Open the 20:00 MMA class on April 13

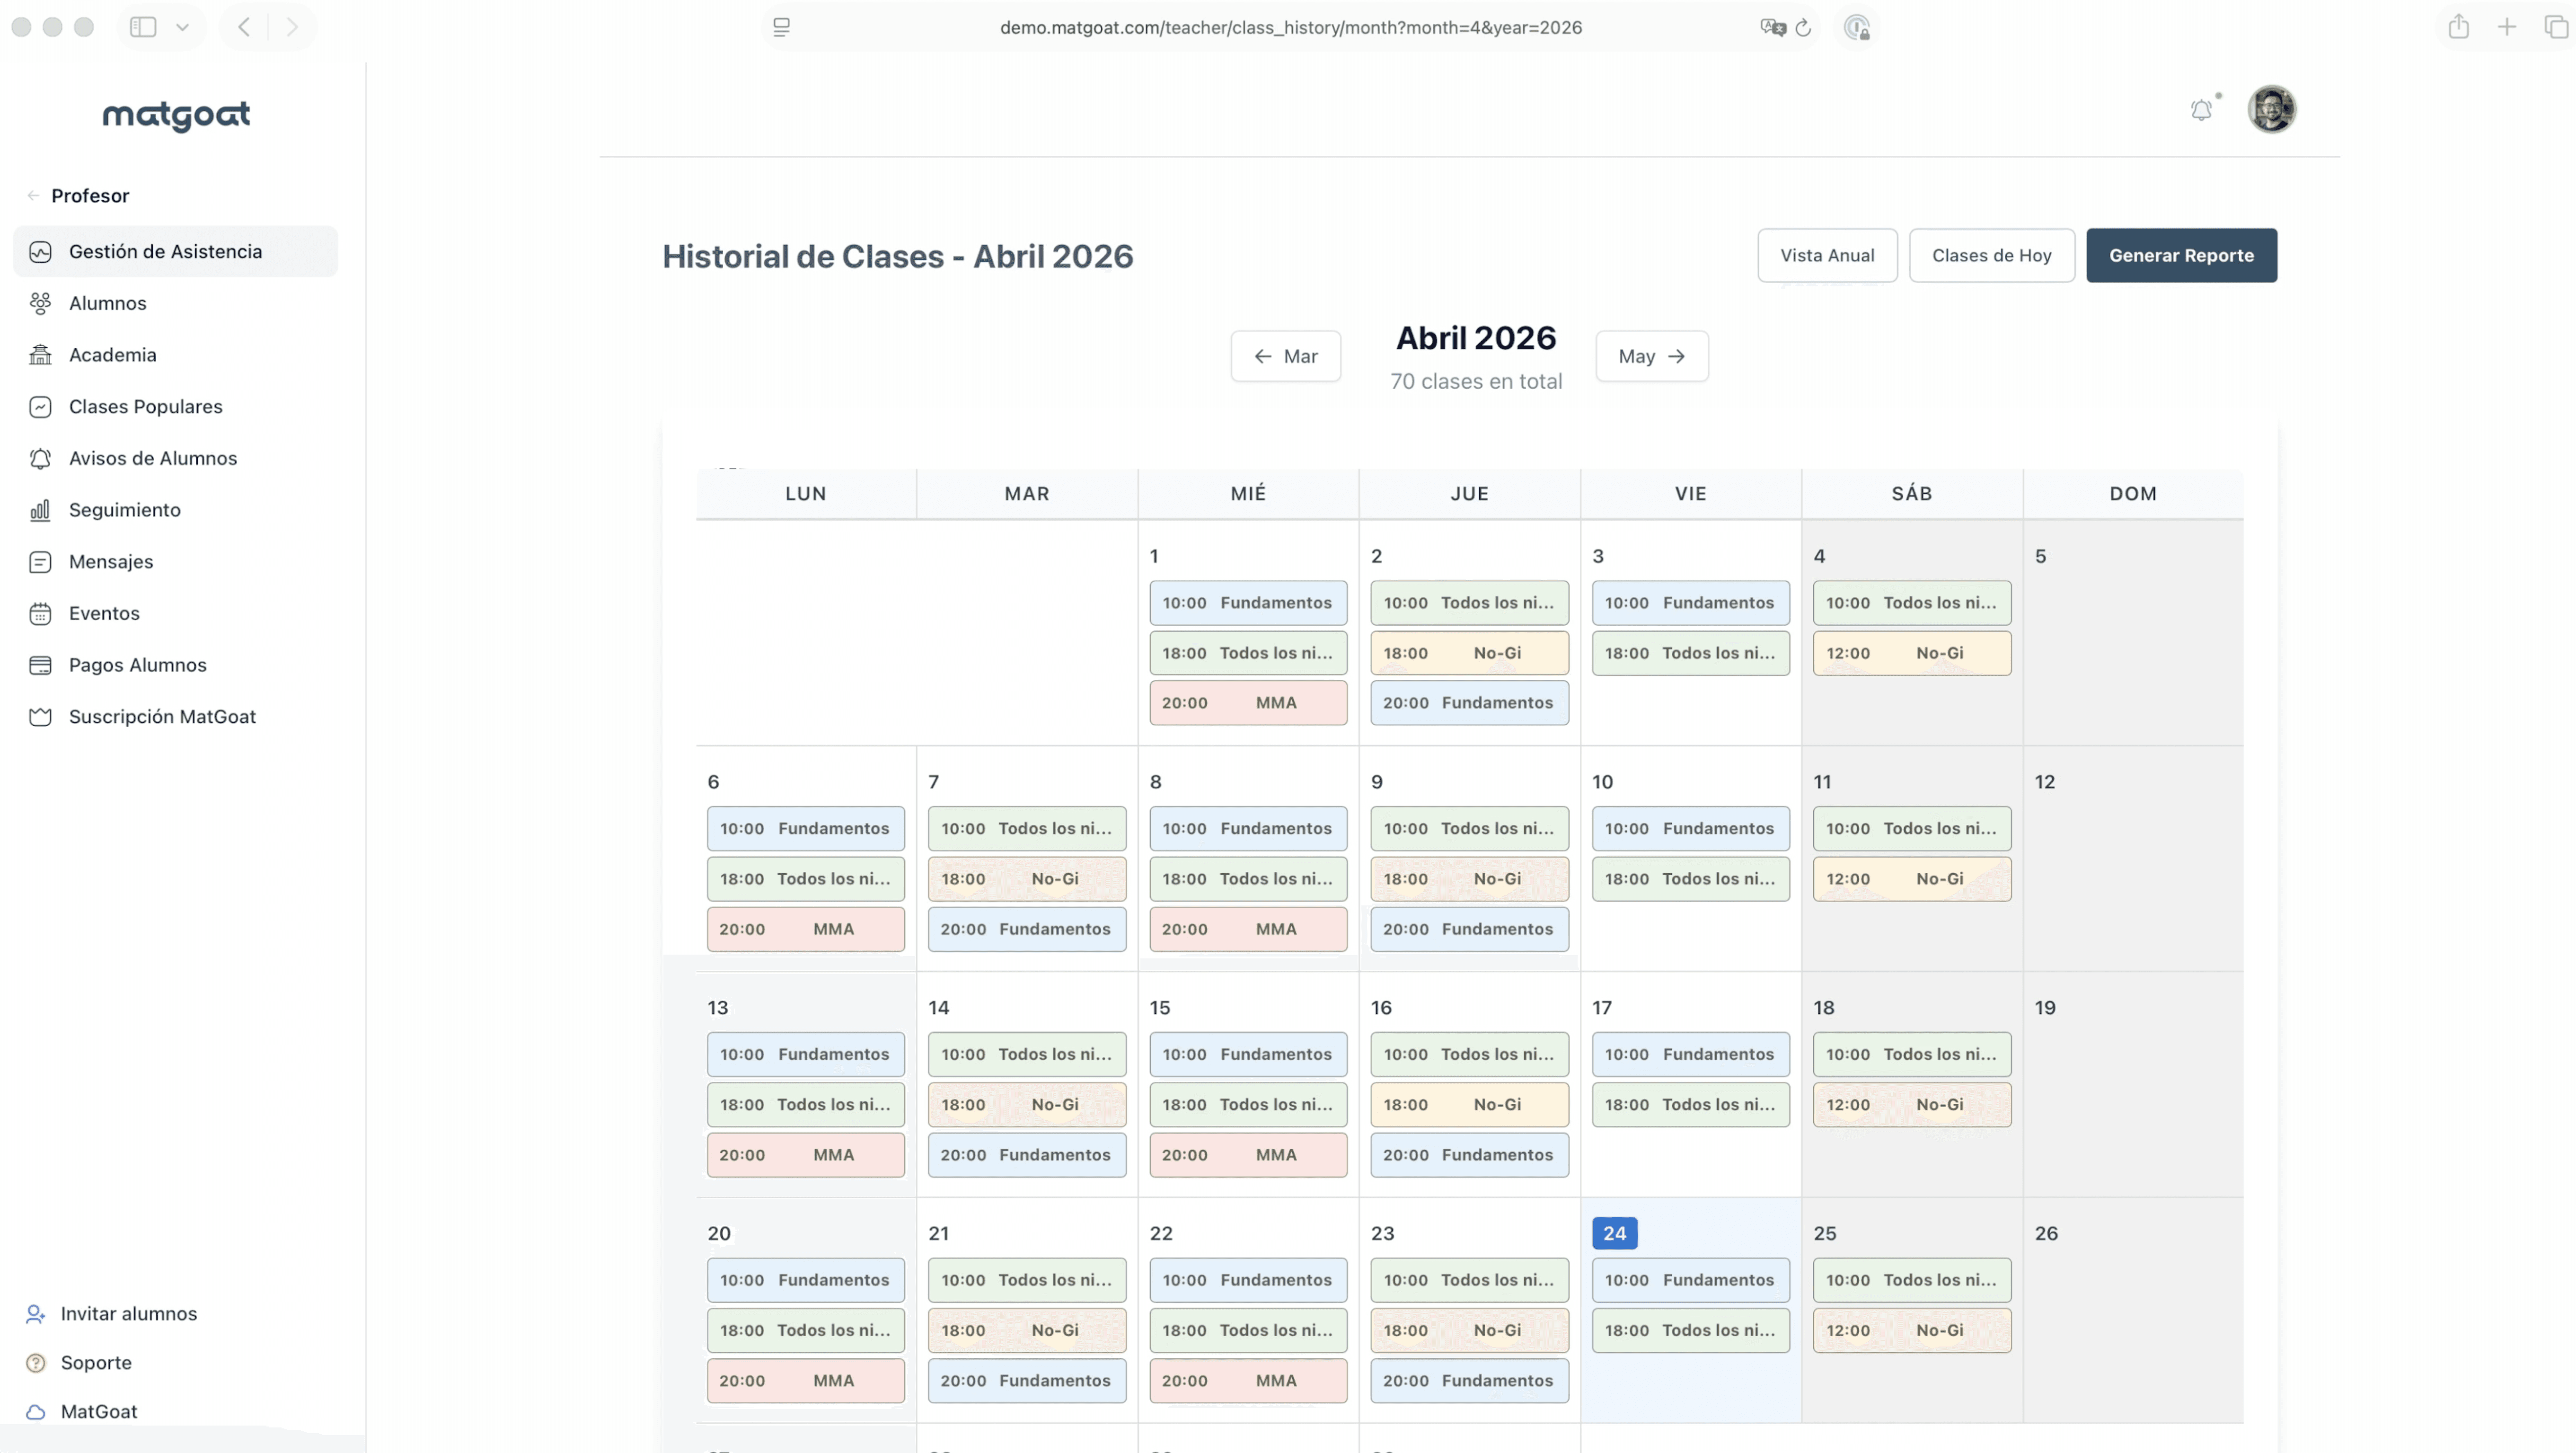[x=805, y=1155]
